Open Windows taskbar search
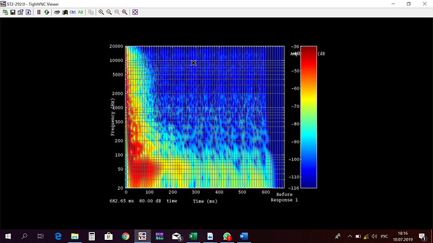This screenshot has width=433, height=243. coord(24,236)
